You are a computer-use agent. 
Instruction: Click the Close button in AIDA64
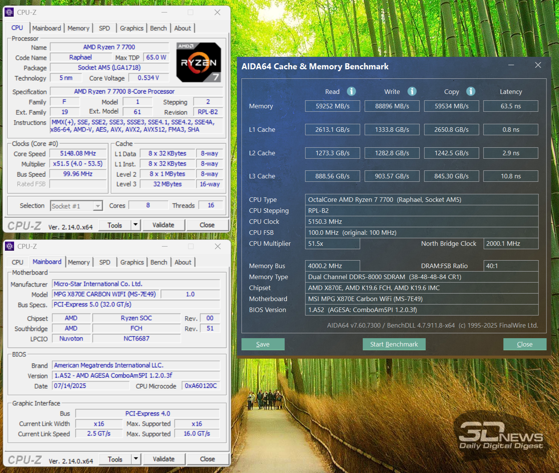[x=525, y=344]
